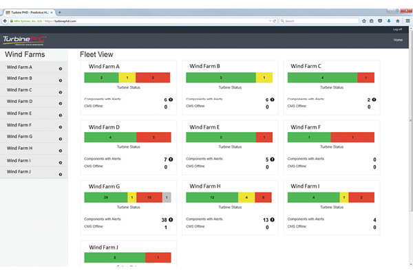
Task: Click Wind Farm G alerts count 38
Action: 164,220
